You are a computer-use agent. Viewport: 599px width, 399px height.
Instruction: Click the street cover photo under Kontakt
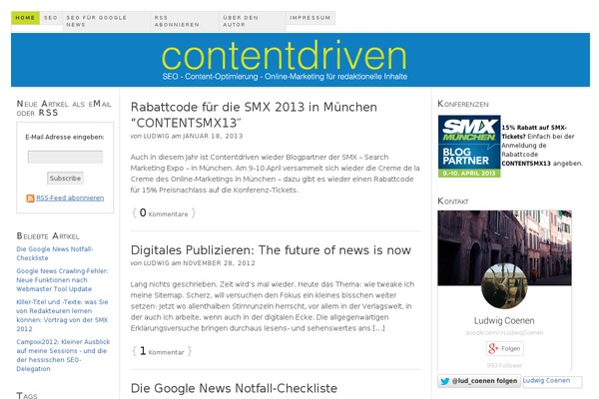[504, 247]
